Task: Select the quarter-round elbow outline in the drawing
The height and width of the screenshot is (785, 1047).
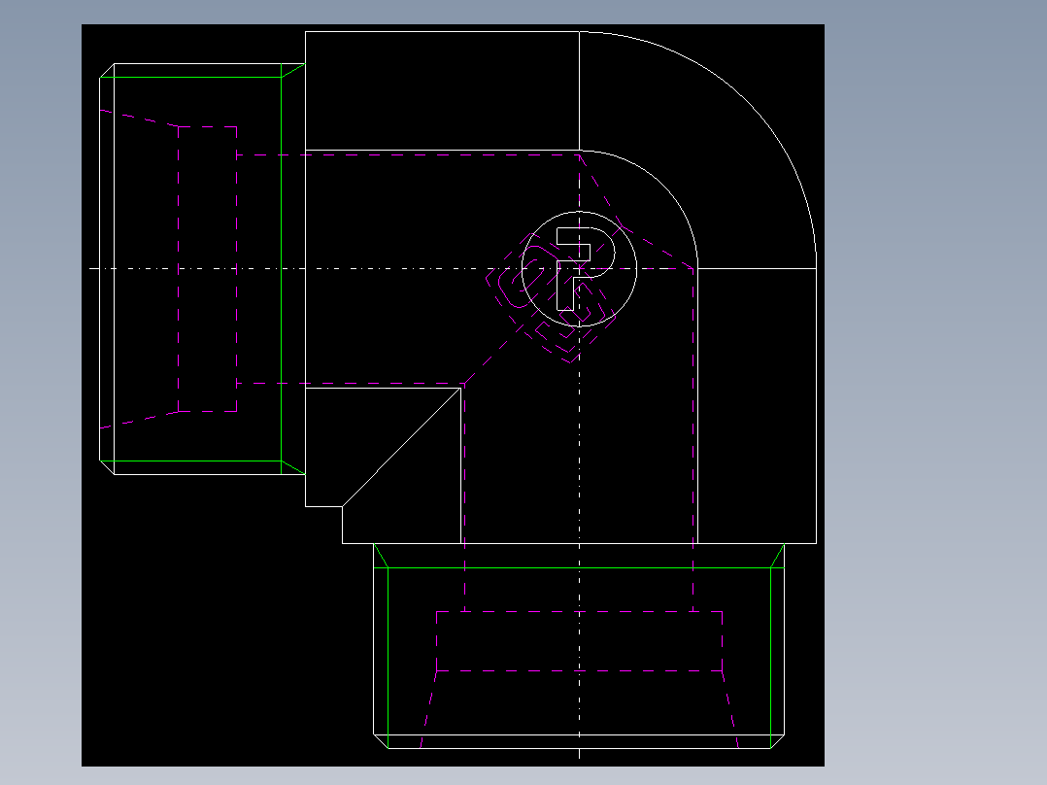Action: pyautogui.click(x=697, y=151)
